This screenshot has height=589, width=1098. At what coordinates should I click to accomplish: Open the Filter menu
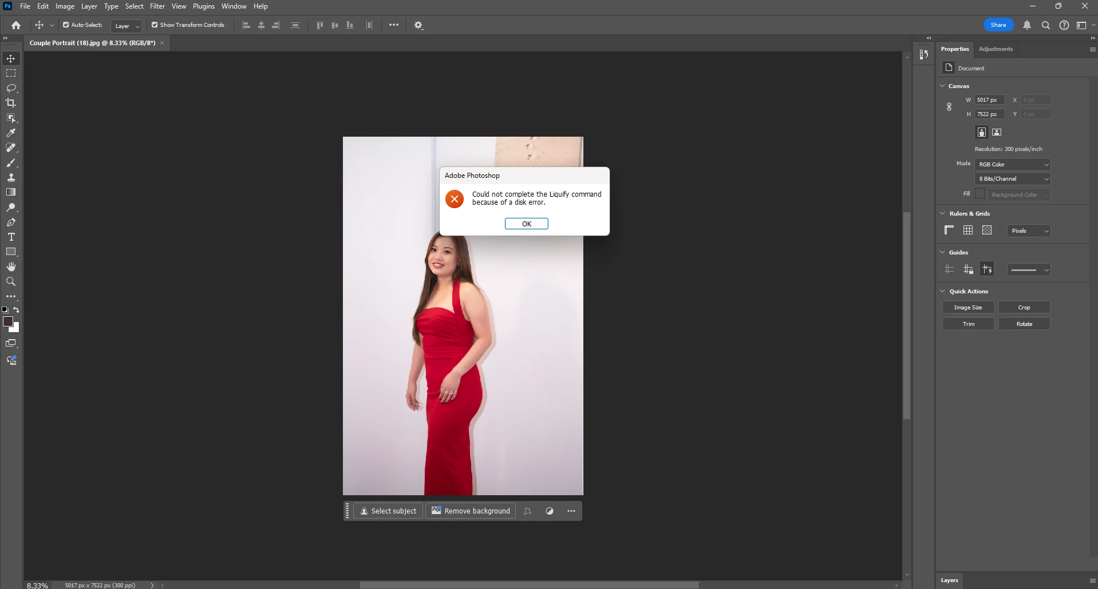point(157,6)
